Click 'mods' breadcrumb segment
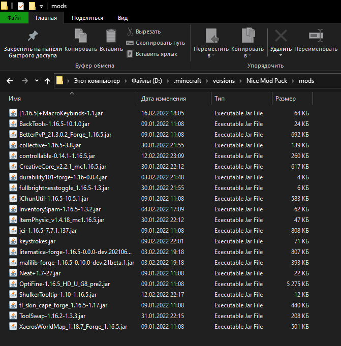 306,81
